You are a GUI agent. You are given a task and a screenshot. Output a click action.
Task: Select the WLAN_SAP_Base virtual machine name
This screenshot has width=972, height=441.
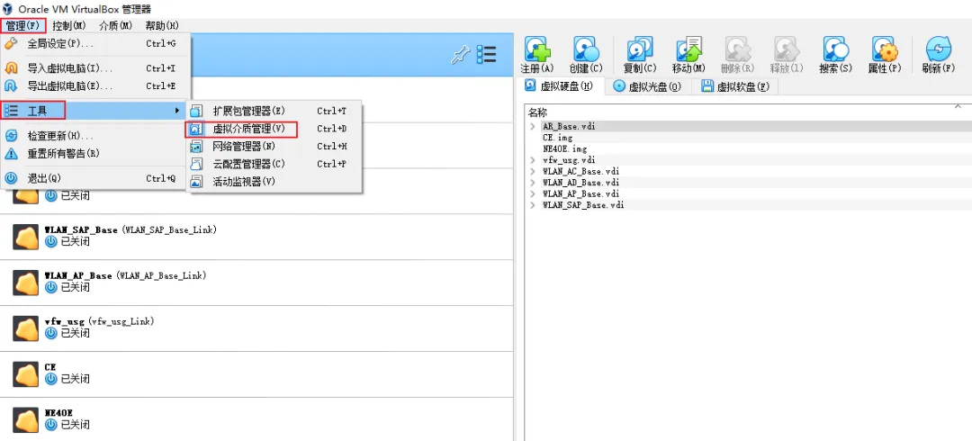click(81, 230)
